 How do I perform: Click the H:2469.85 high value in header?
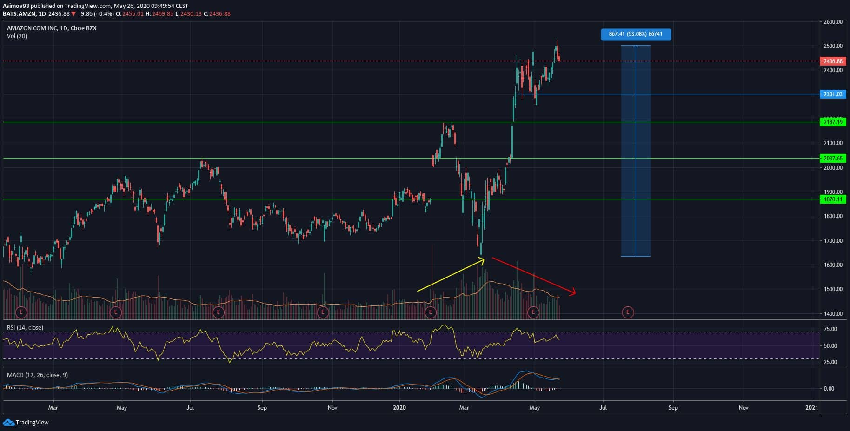click(x=159, y=13)
